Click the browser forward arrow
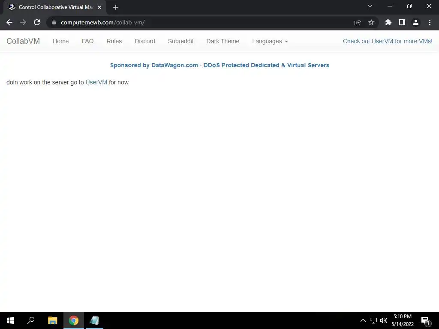The image size is (439, 329). 23,22
